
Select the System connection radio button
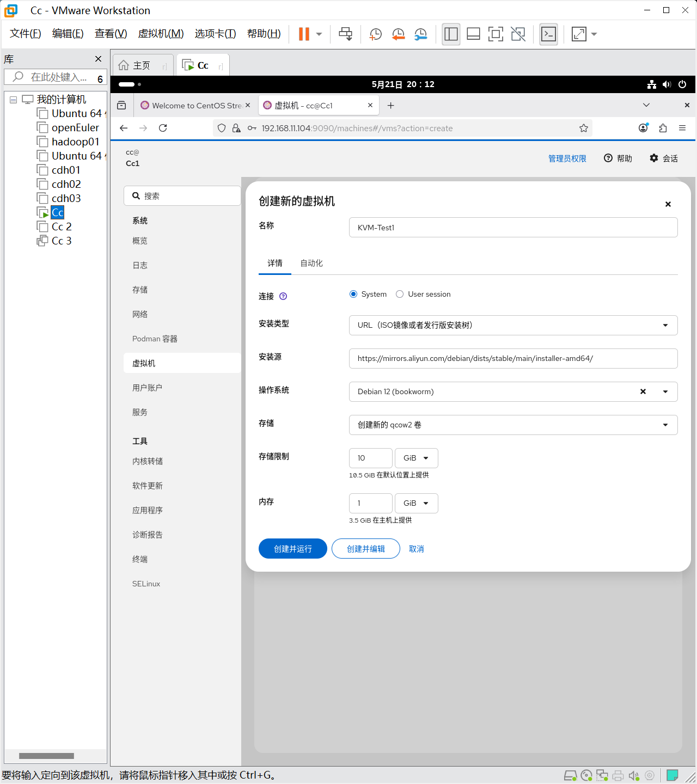(x=353, y=294)
